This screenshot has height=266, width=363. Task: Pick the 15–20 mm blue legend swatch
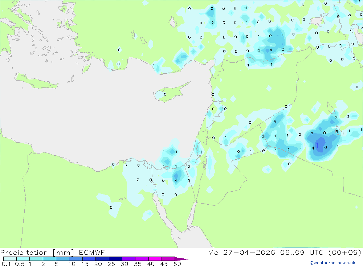click(89, 259)
